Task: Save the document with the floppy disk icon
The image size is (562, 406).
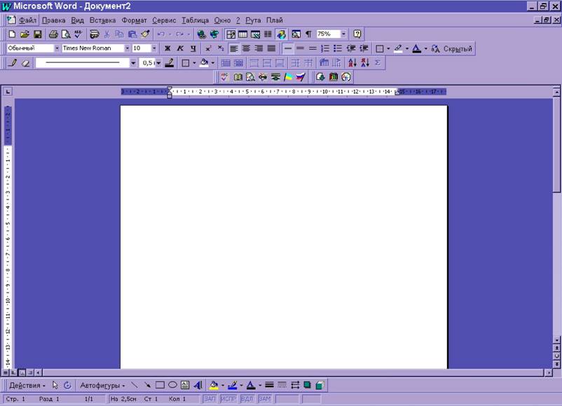Action: (38, 34)
